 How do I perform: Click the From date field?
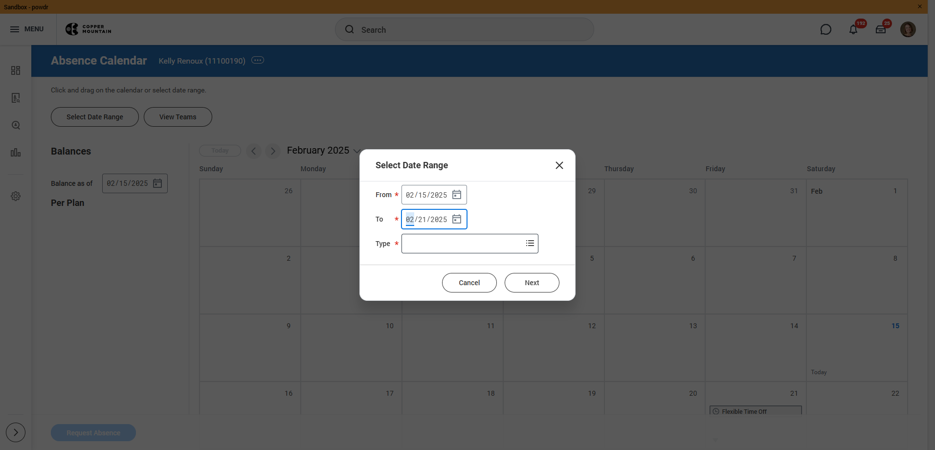coord(434,195)
